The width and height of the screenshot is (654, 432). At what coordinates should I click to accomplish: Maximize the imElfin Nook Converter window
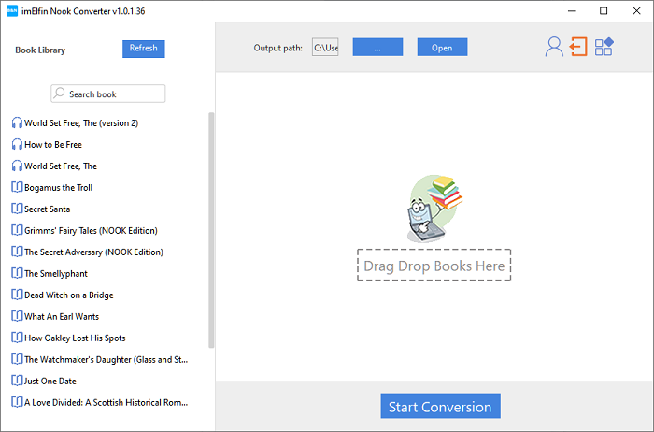(604, 11)
